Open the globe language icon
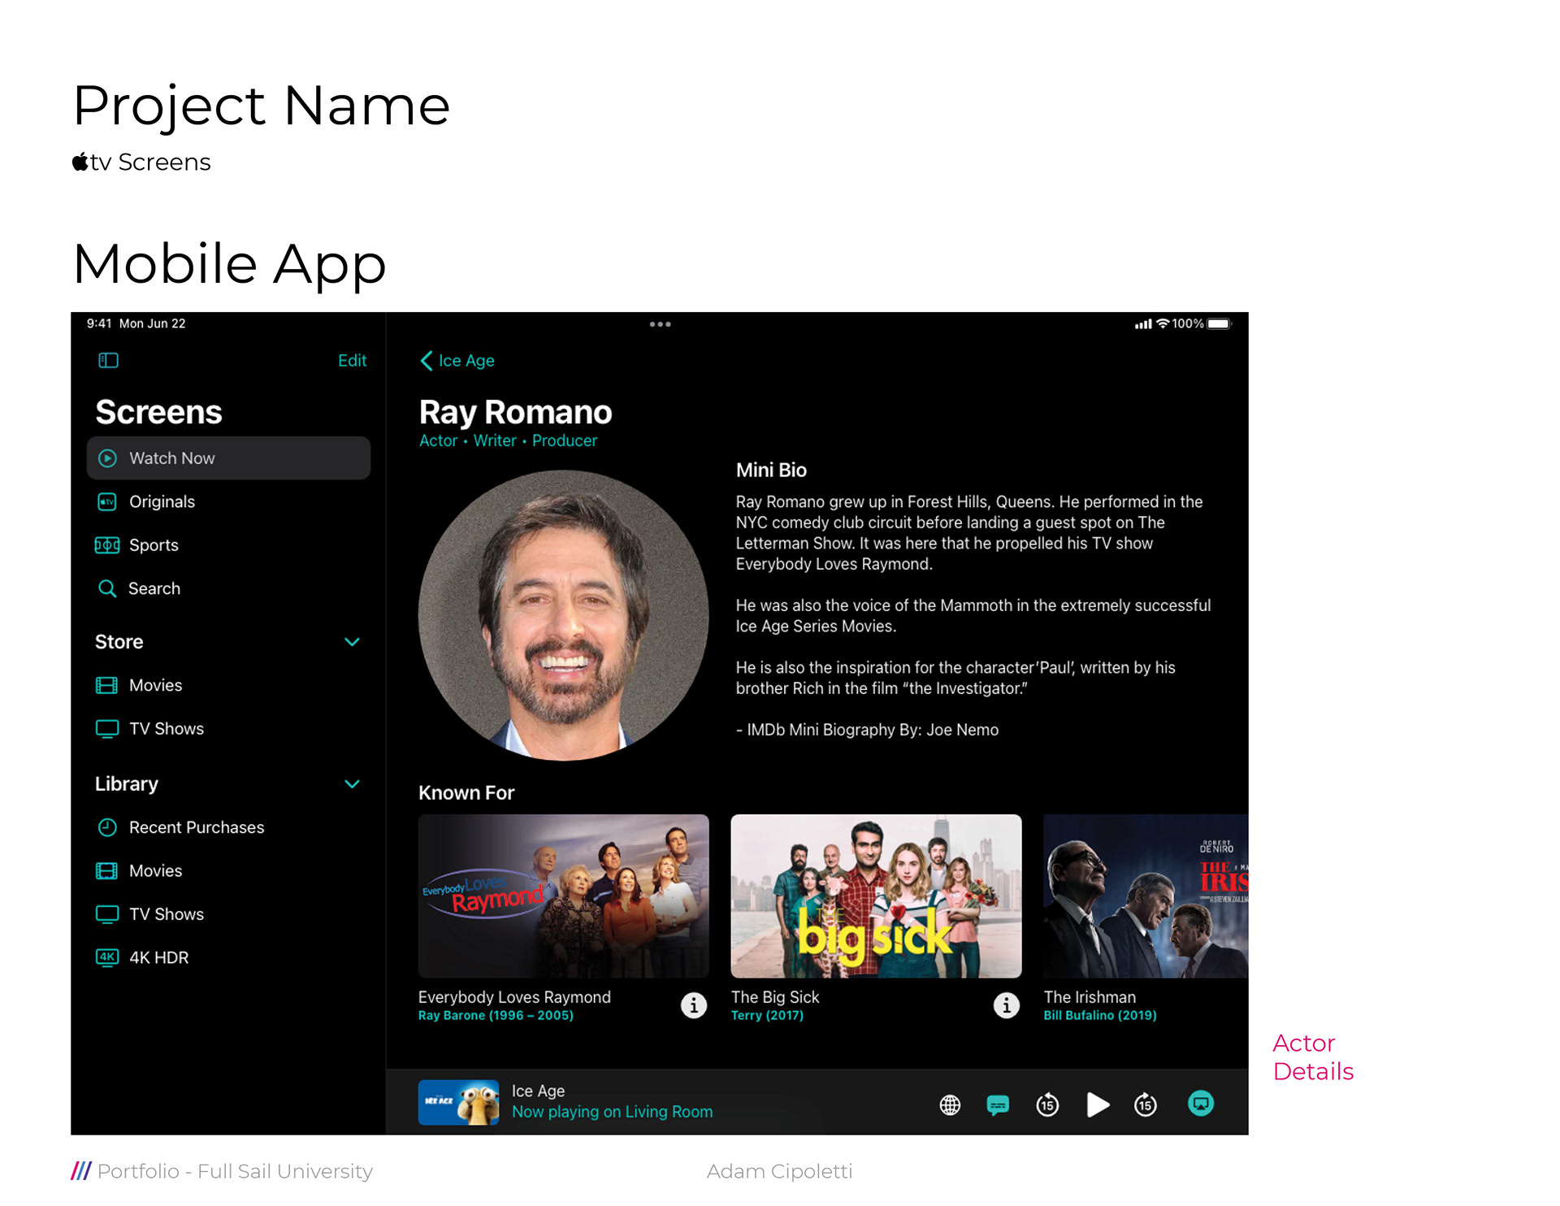Viewport: 1560px width, 1206px height. pos(950,1104)
